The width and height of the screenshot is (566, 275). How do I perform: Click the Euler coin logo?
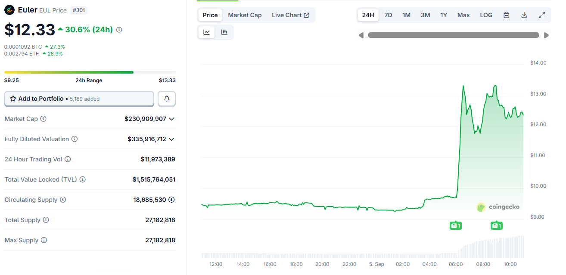(x=9, y=9)
